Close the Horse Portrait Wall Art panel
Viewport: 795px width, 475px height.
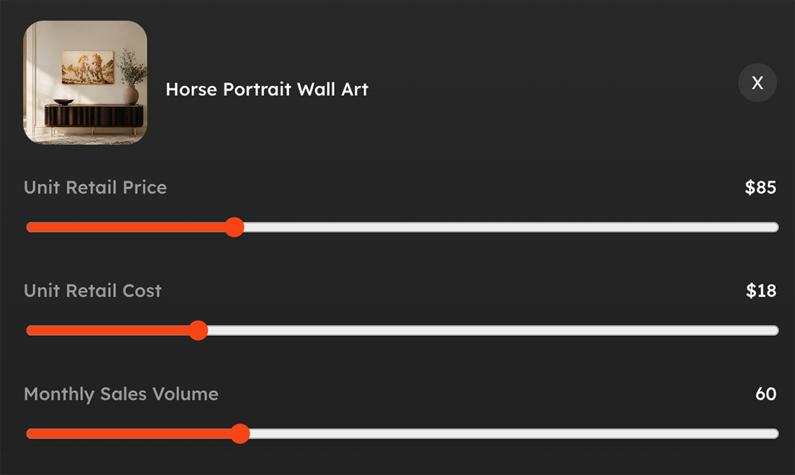pos(757,83)
